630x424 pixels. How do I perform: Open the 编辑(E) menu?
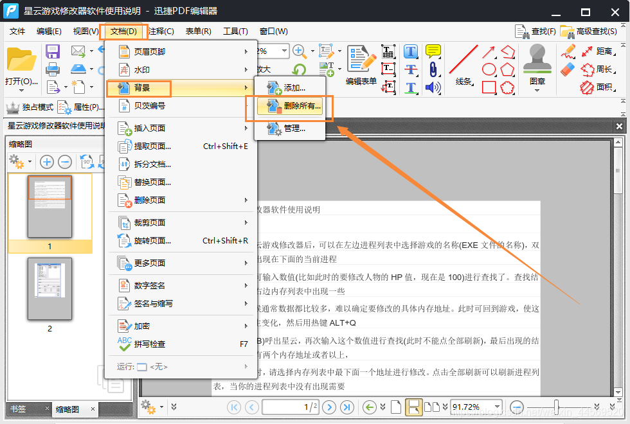(49, 31)
